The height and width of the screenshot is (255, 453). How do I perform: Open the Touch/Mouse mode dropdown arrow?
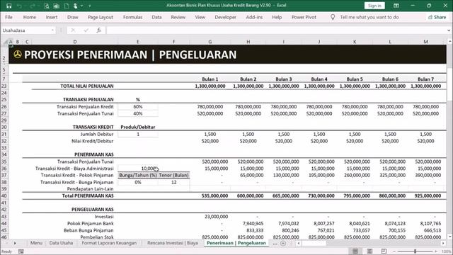click(x=82, y=6)
